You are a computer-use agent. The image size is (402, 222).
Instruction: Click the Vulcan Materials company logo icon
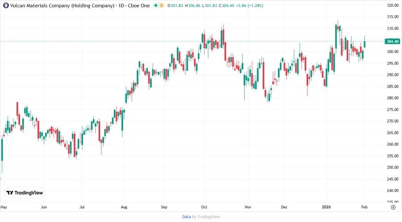click(6, 5)
